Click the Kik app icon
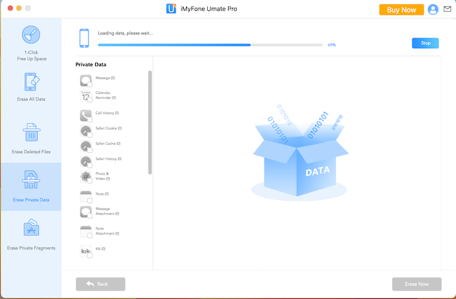Screen dimensions: 456x299 (85, 251)
